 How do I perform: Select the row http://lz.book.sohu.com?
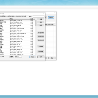pyautogui.click(x=17, y=48)
